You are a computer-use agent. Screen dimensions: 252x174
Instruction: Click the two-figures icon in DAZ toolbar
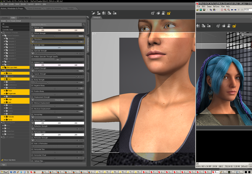[104, 13]
